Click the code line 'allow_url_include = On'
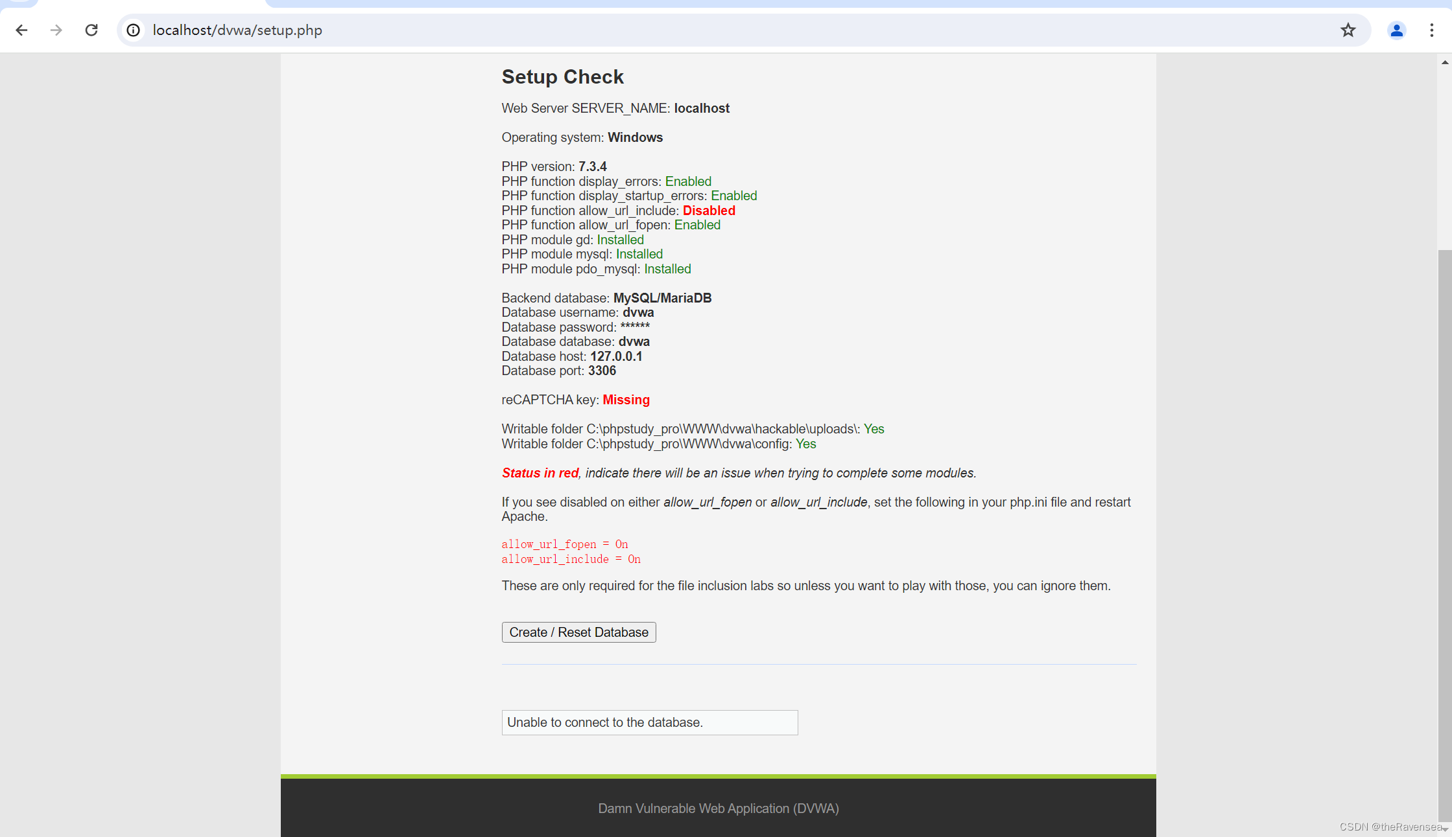 pos(571,559)
